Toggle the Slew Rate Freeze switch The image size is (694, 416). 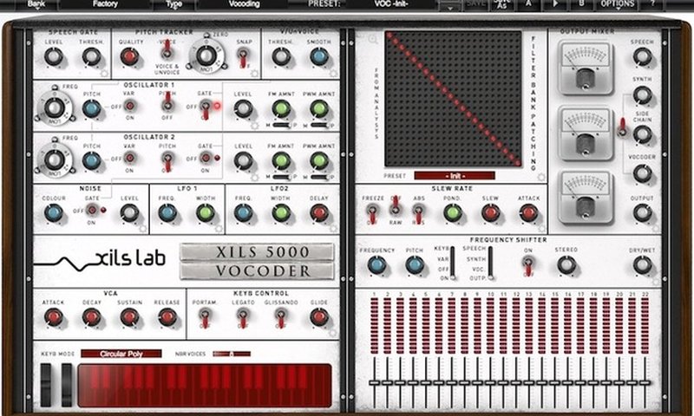pos(373,213)
